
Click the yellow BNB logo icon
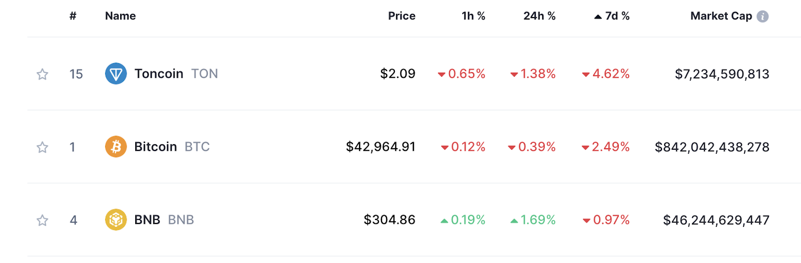tap(116, 220)
